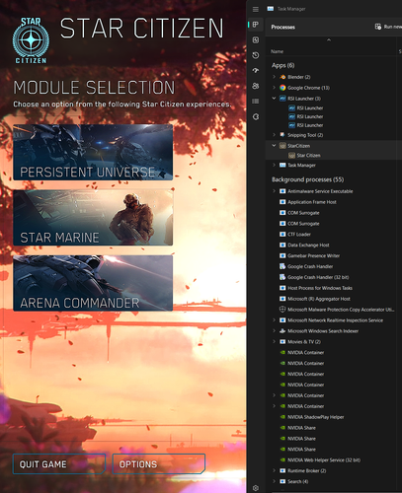
Task: Click the Google Chrome icon in process list
Action: click(x=282, y=88)
